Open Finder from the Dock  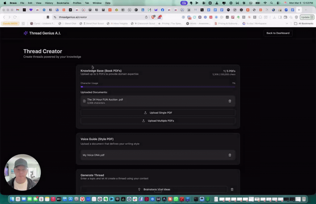tap(12, 199)
